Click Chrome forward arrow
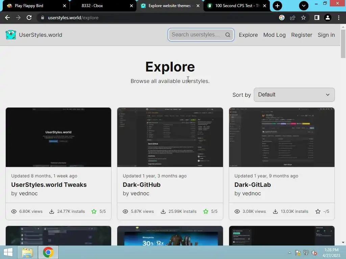This screenshot has width=346, height=259. pyautogui.click(x=18, y=18)
